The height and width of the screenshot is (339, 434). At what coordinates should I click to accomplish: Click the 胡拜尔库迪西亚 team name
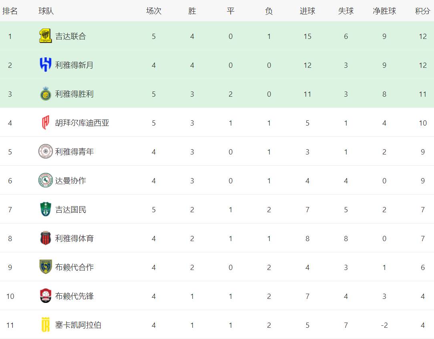click(x=82, y=123)
